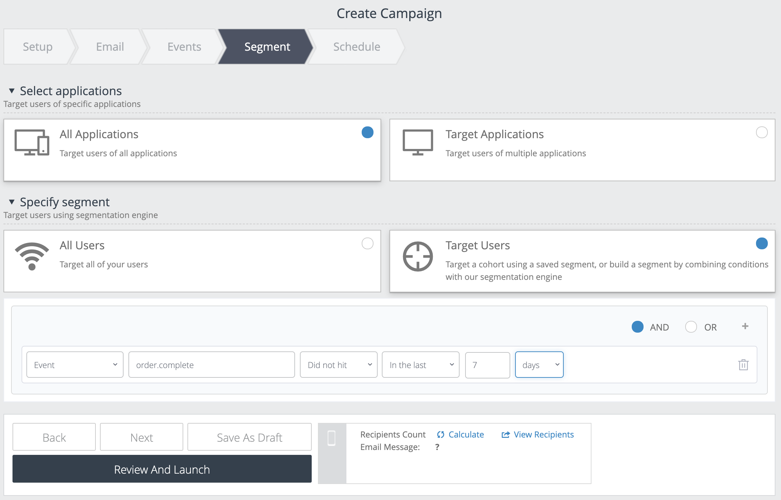
Task: Collapse the Select applications section
Action: 12,91
